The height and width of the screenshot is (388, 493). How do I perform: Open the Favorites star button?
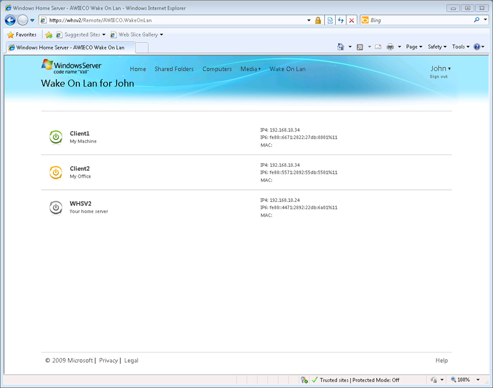click(22, 34)
